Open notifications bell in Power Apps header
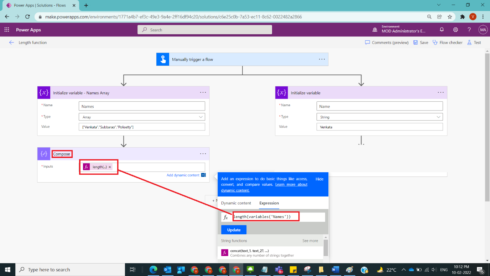This screenshot has height=276, width=490. (442, 30)
